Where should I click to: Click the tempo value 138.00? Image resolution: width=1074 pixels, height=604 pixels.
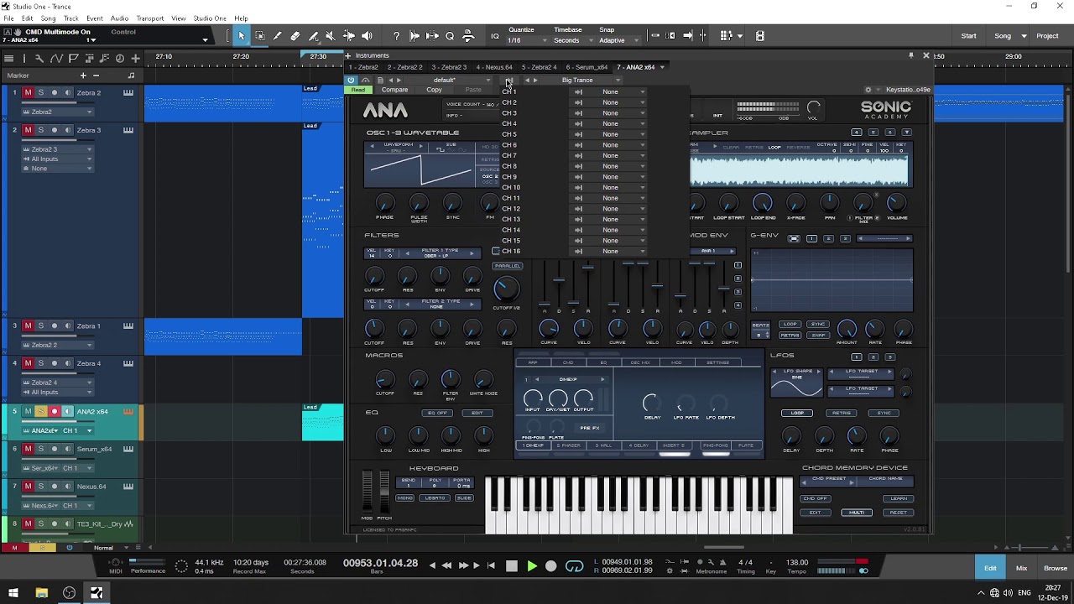[x=797, y=562]
